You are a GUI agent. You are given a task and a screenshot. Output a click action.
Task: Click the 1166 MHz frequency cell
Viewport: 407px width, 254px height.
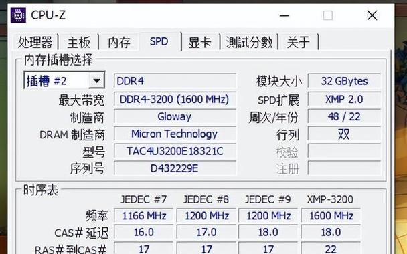[143, 216]
